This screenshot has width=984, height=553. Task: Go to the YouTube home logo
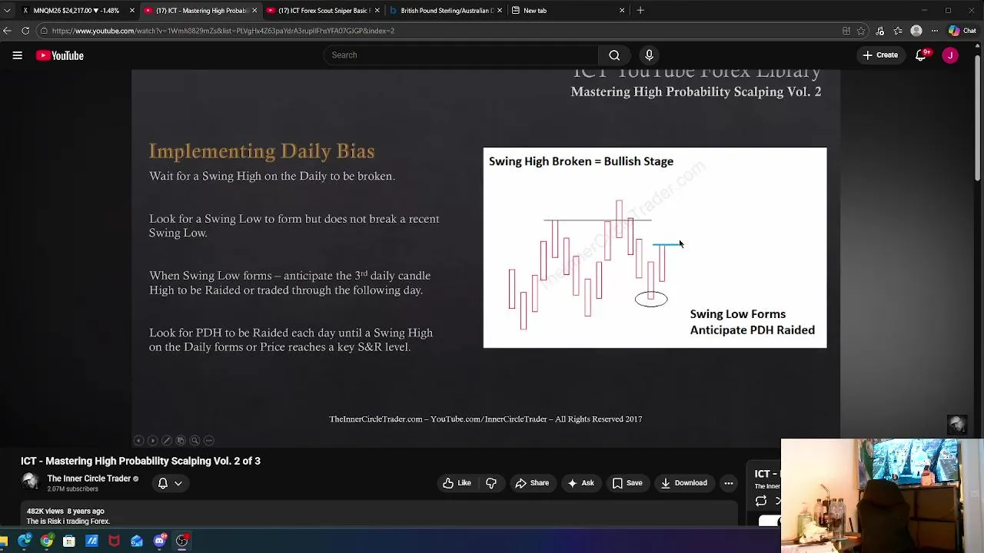coord(59,55)
